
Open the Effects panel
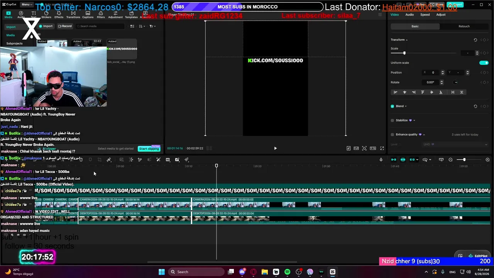tap(59, 15)
